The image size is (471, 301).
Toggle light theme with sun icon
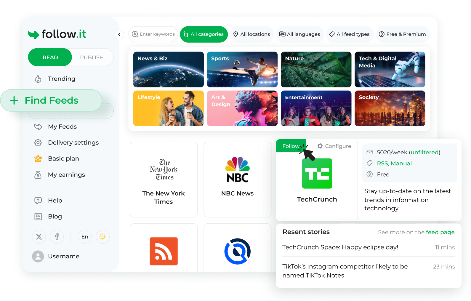pyautogui.click(x=103, y=237)
